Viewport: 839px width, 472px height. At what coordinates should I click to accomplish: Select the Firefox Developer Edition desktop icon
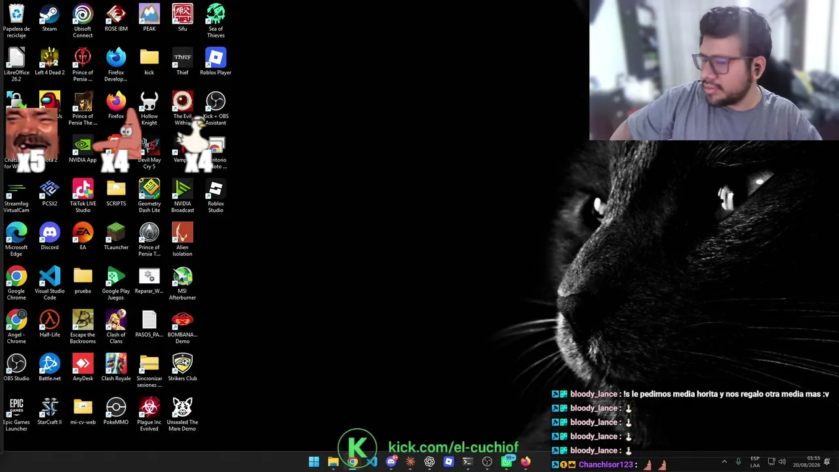pyautogui.click(x=116, y=65)
